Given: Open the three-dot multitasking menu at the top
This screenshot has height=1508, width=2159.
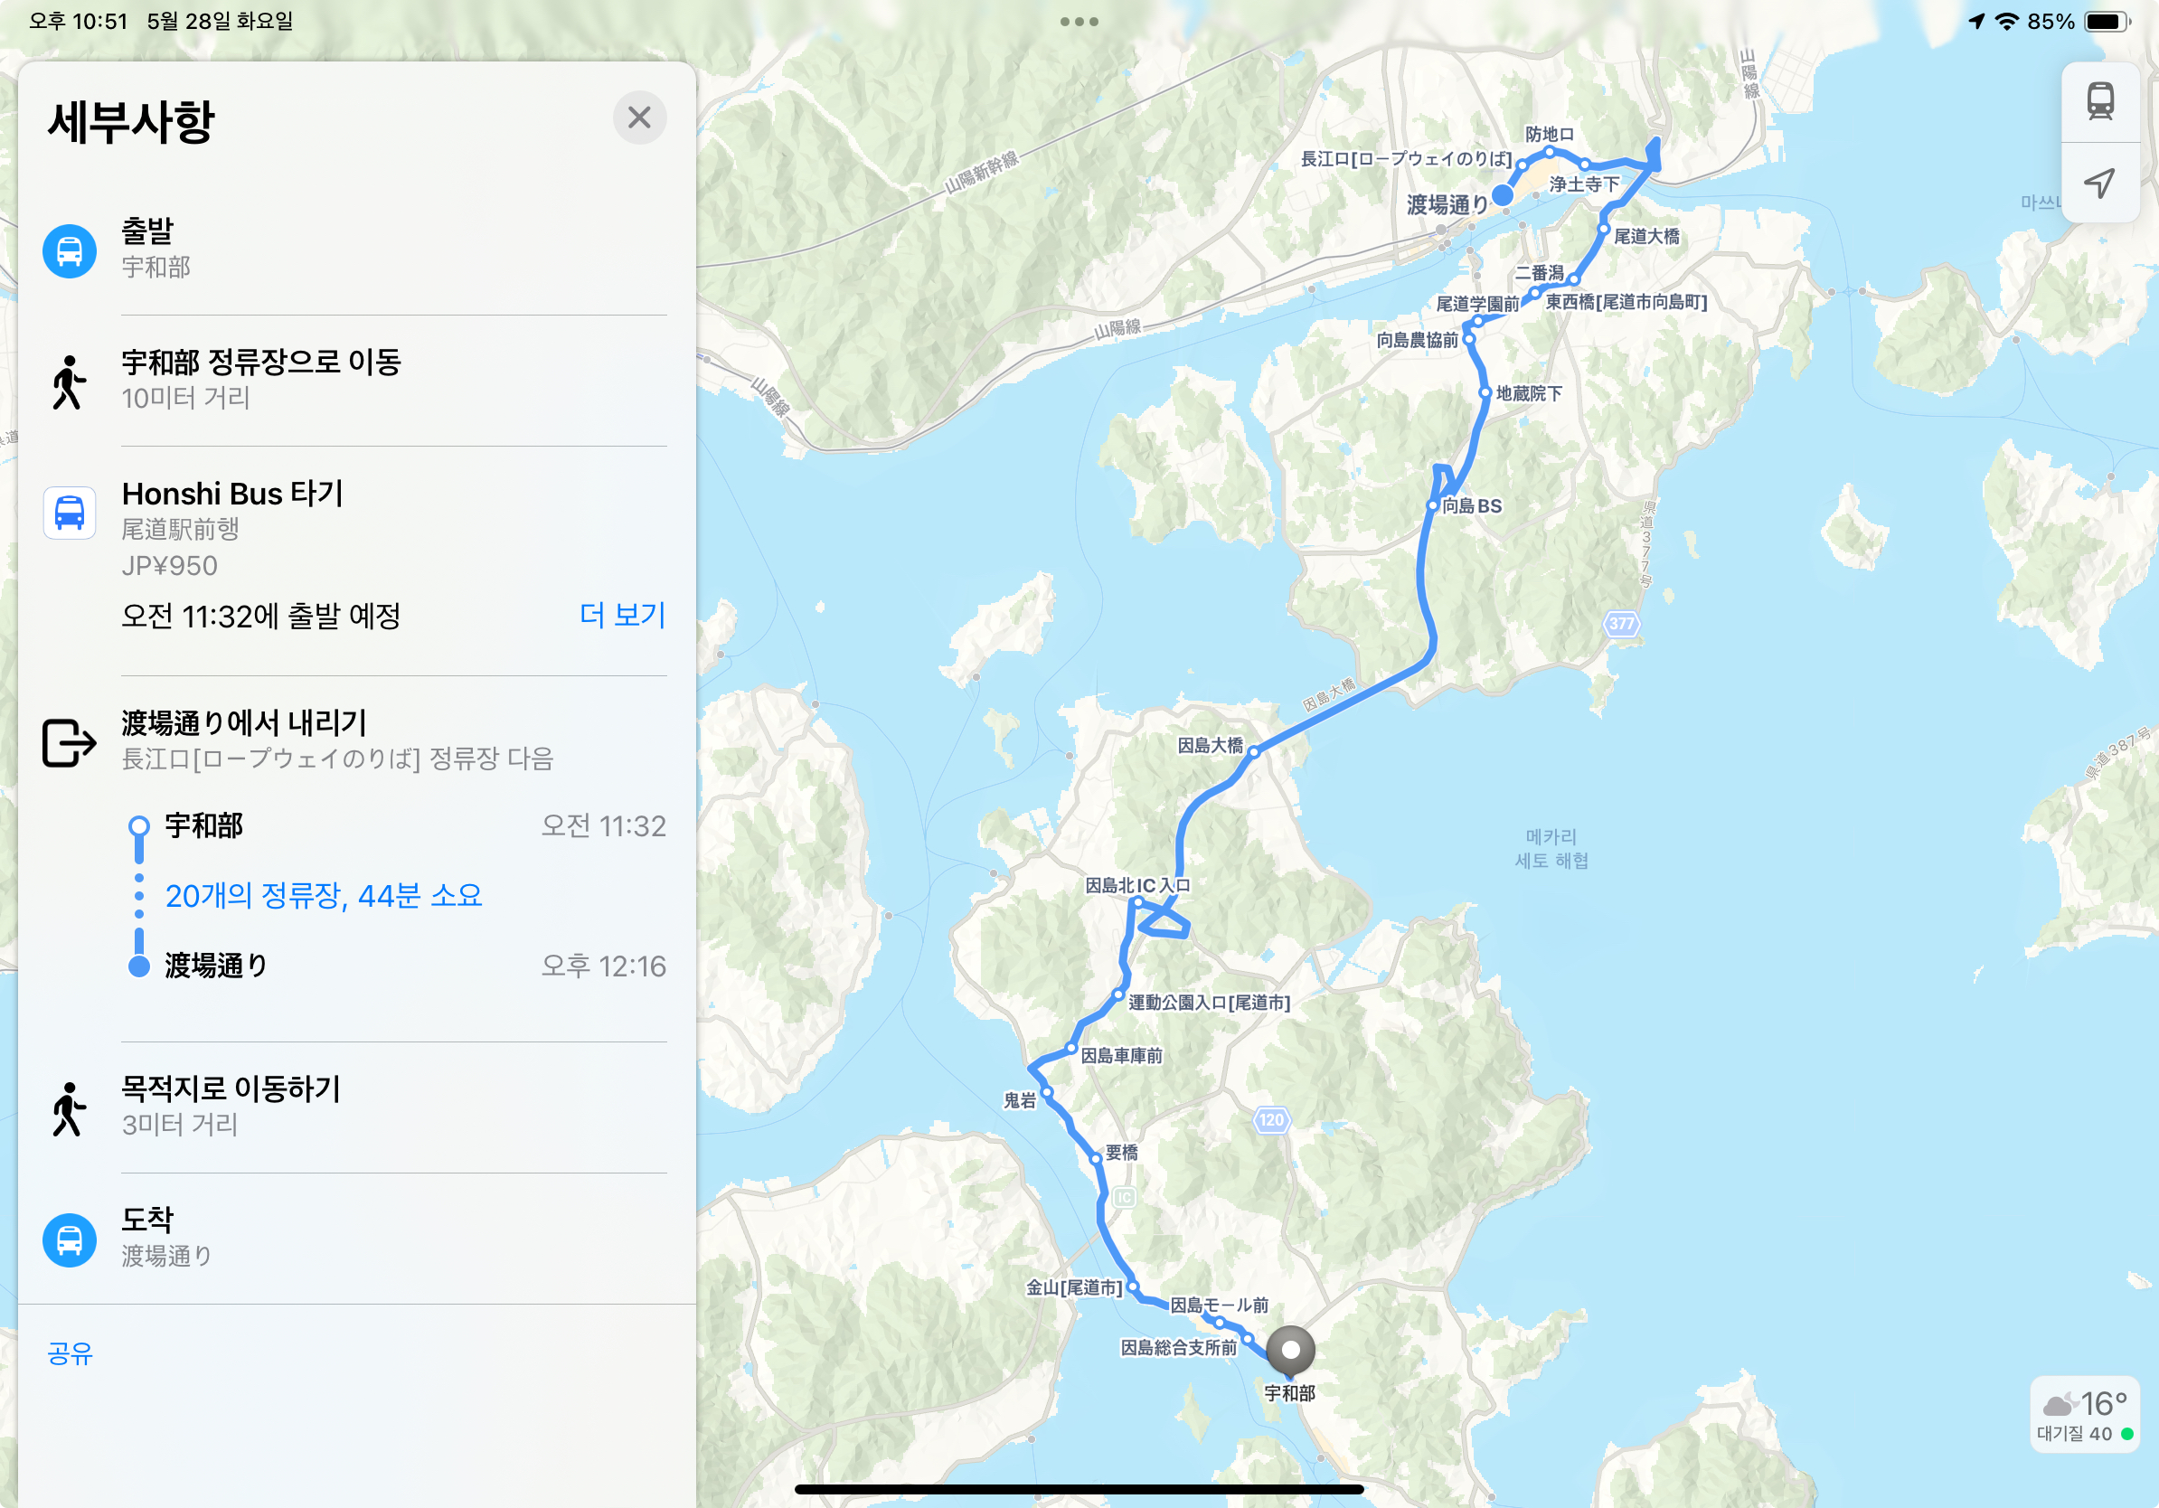Looking at the screenshot, I should click(1079, 21).
